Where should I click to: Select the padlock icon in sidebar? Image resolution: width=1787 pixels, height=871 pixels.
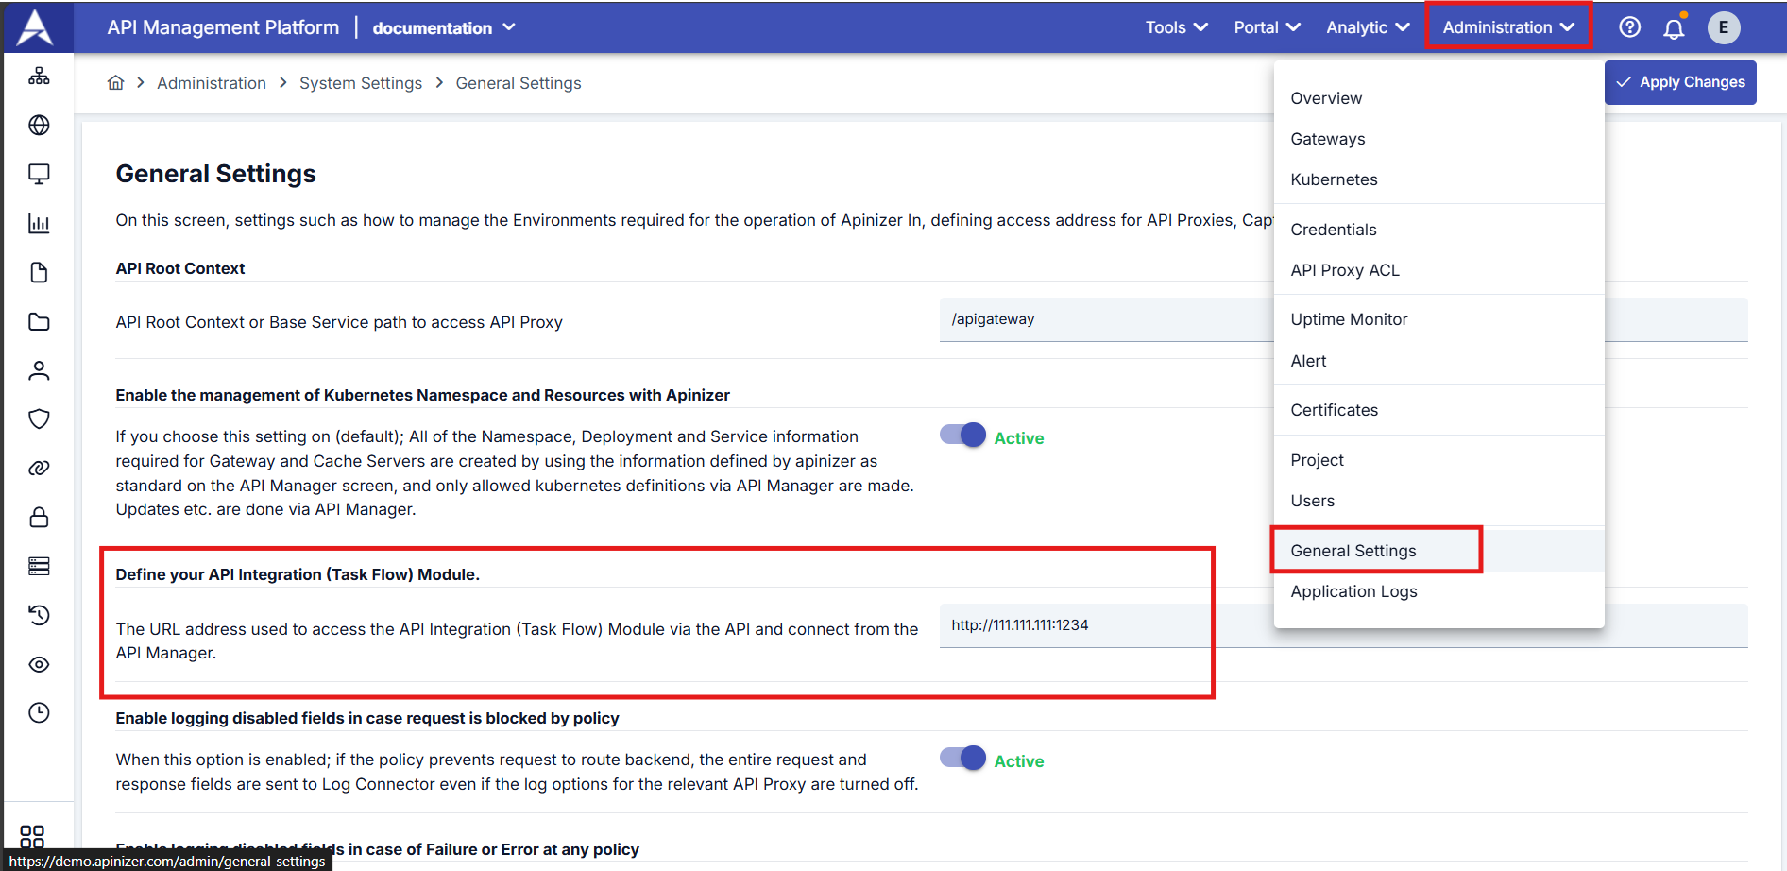39,517
